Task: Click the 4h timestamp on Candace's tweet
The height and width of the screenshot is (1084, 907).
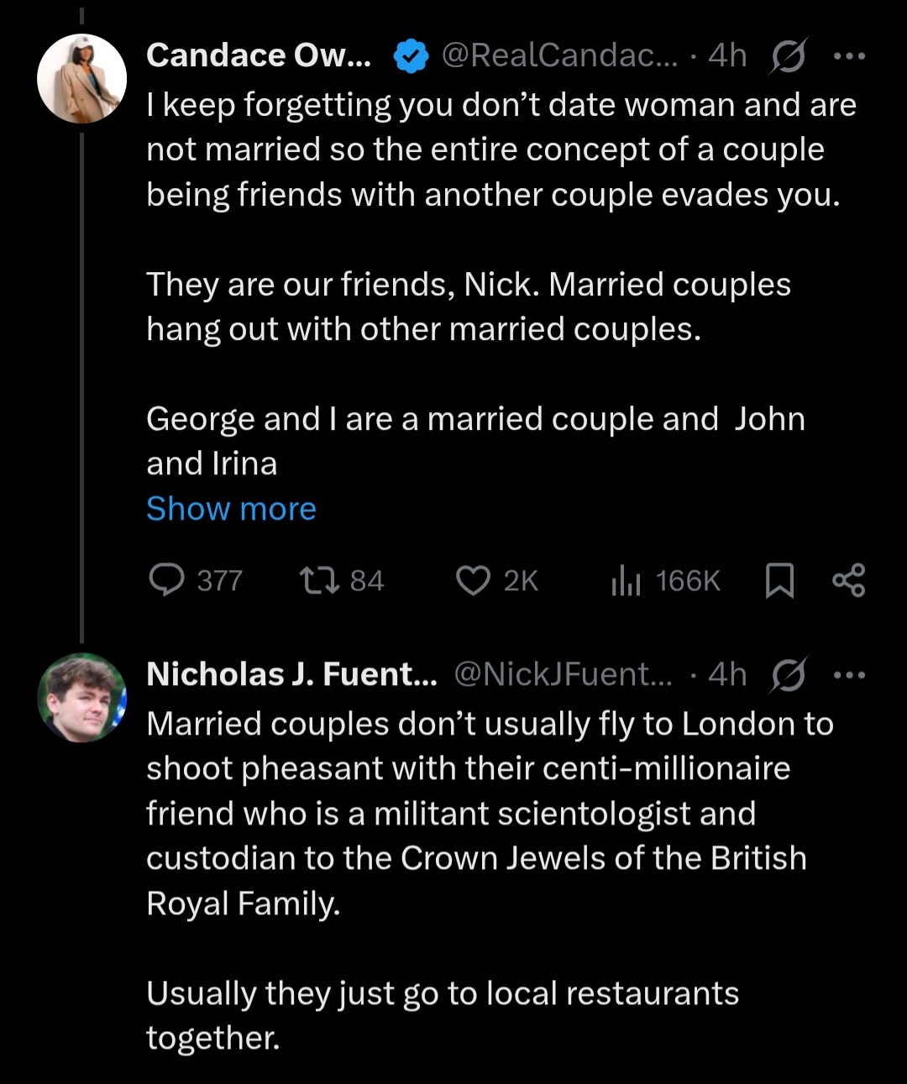Action: click(x=727, y=55)
